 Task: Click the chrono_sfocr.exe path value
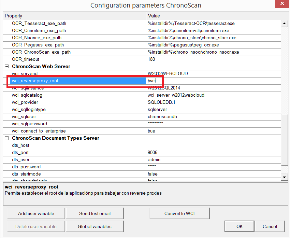(x=192, y=38)
